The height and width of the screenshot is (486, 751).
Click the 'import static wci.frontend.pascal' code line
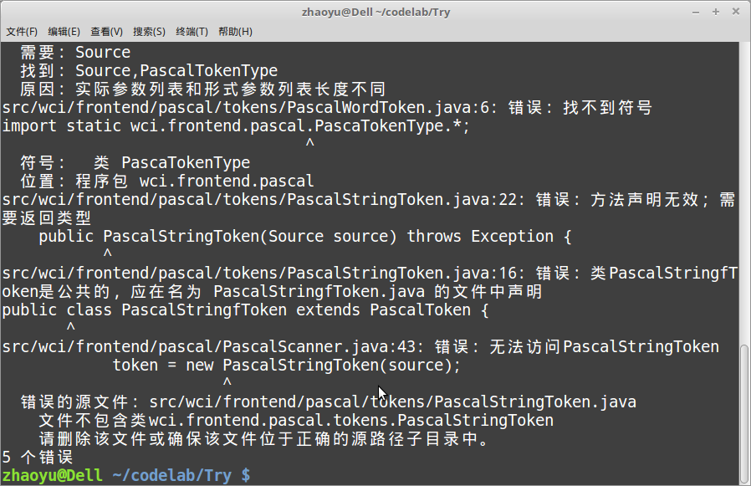(x=236, y=126)
